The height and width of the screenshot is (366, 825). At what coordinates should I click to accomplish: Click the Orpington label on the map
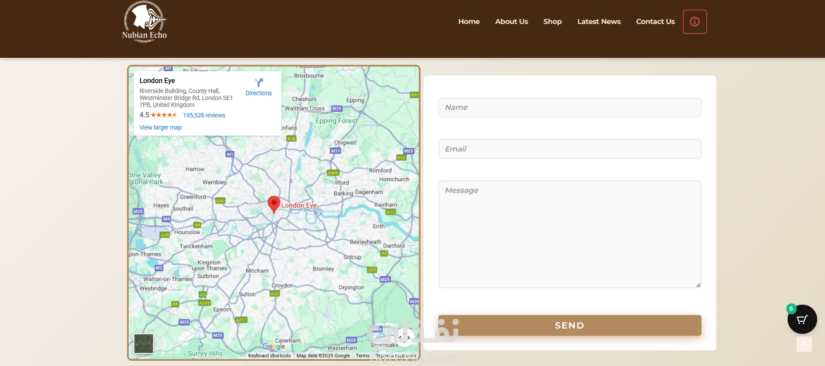tap(351, 287)
